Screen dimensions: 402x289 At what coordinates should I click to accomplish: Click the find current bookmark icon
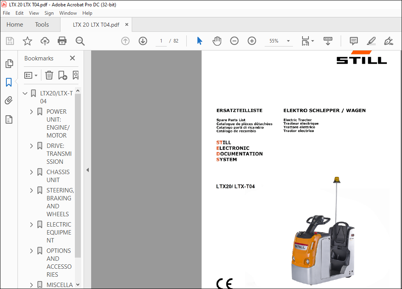pyautogui.click(x=76, y=75)
